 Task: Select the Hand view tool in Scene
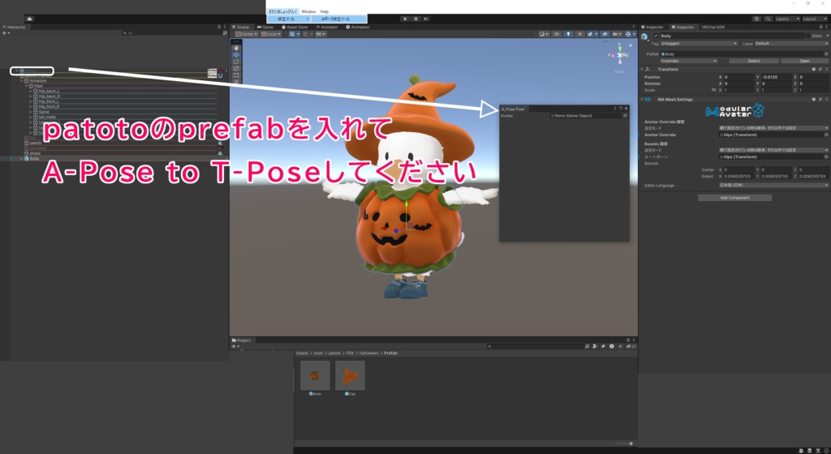[x=236, y=48]
